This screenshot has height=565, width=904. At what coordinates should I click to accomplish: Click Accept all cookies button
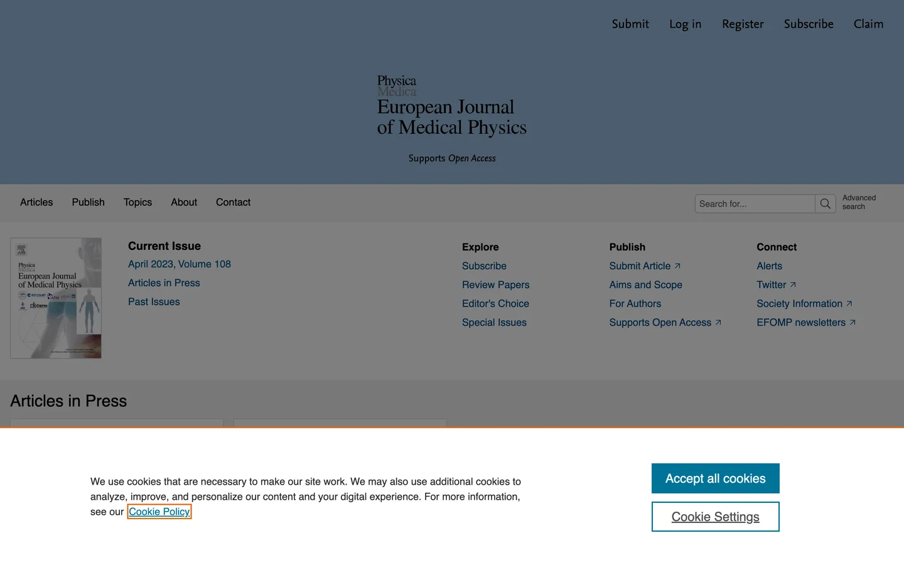(715, 478)
